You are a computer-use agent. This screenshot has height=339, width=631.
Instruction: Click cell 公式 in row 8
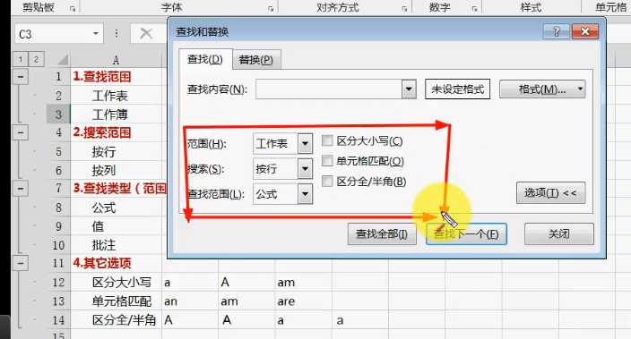[116, 208]
